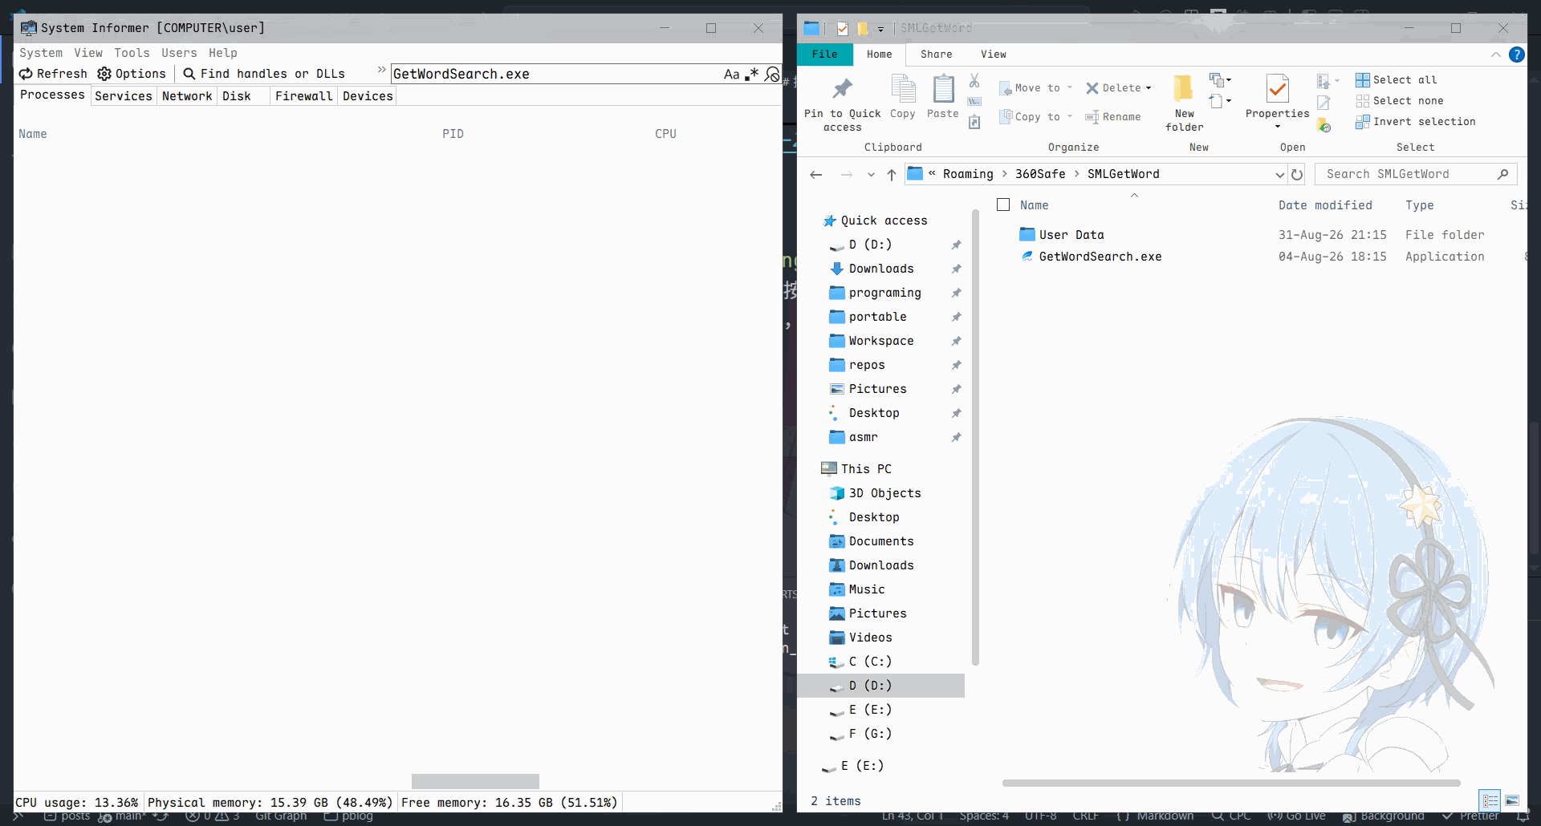The height and width of the screenshot is (826, 1541).
Task: Open the Tools menu in System Informer
Action: (x=132, y=53)
